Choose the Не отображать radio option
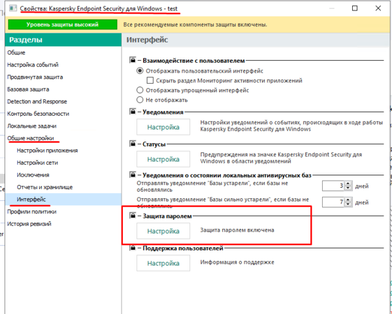Image resolution: width=392 pixels, height=314 pixels. (140, 100)
